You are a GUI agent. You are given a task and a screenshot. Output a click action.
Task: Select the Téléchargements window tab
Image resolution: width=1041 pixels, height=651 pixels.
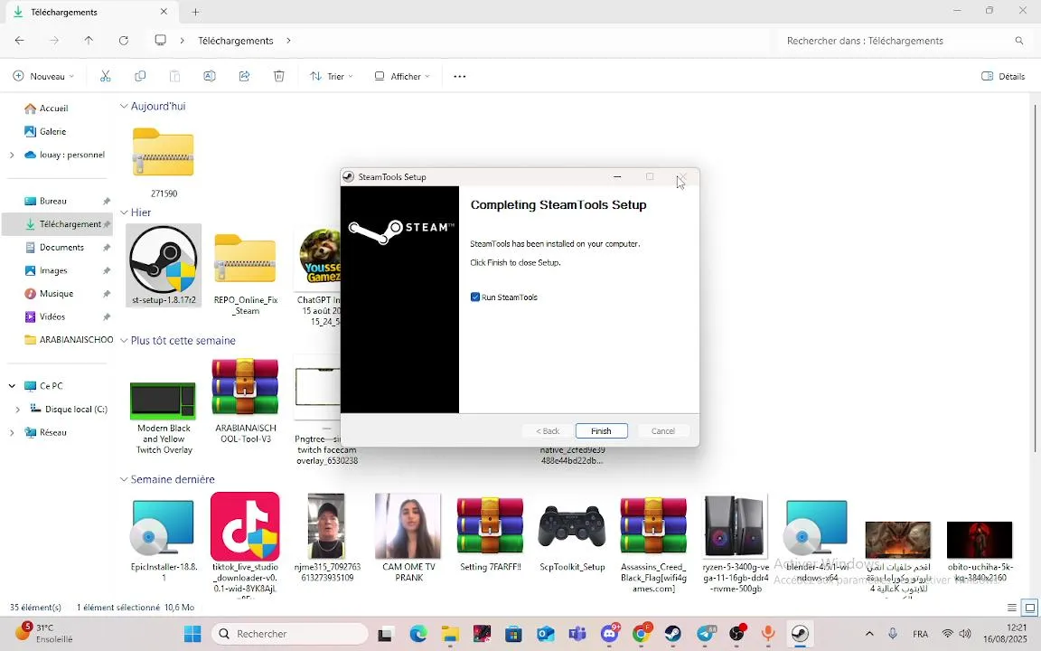[x=89, y=12]
